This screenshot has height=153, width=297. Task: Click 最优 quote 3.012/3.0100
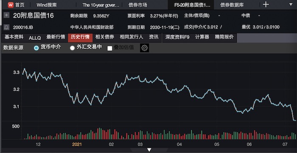point(266,27)
